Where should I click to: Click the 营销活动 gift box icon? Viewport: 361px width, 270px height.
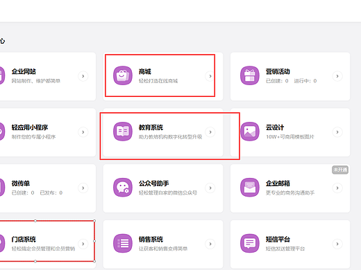(x=250, y=75)
